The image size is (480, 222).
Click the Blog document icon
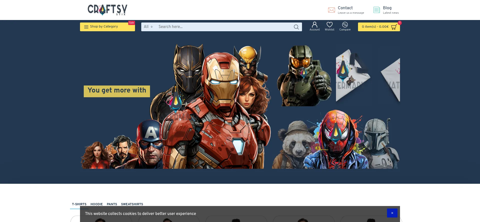pyautogui.click(x=376, y=10)
